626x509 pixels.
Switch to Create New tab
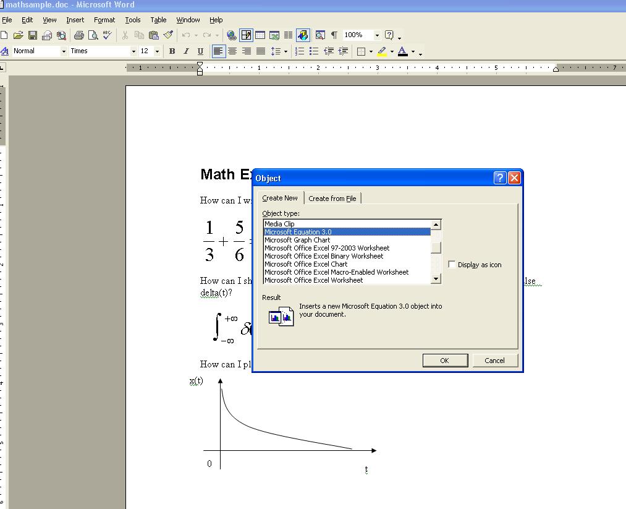280,198
